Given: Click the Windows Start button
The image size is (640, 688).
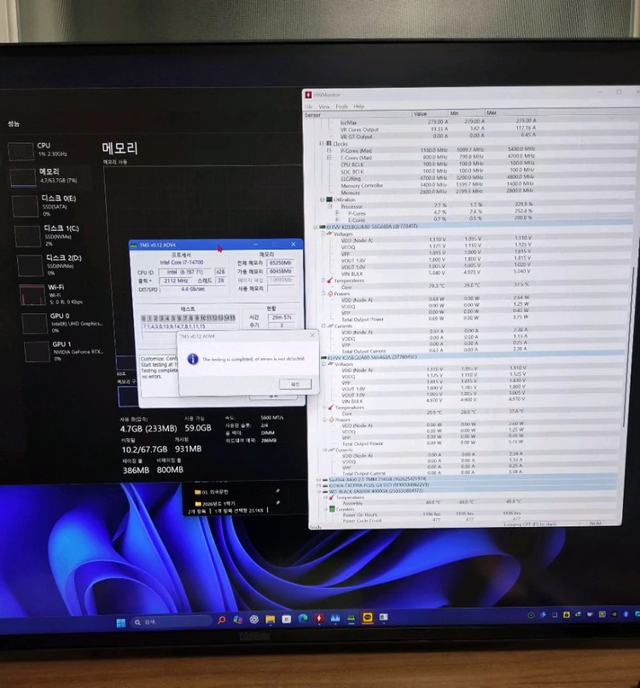Looking at the screenshot, I should point(121,623).
